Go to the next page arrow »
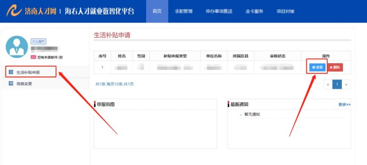The width and height of the screenshot is (367, 165). point(346,84)
